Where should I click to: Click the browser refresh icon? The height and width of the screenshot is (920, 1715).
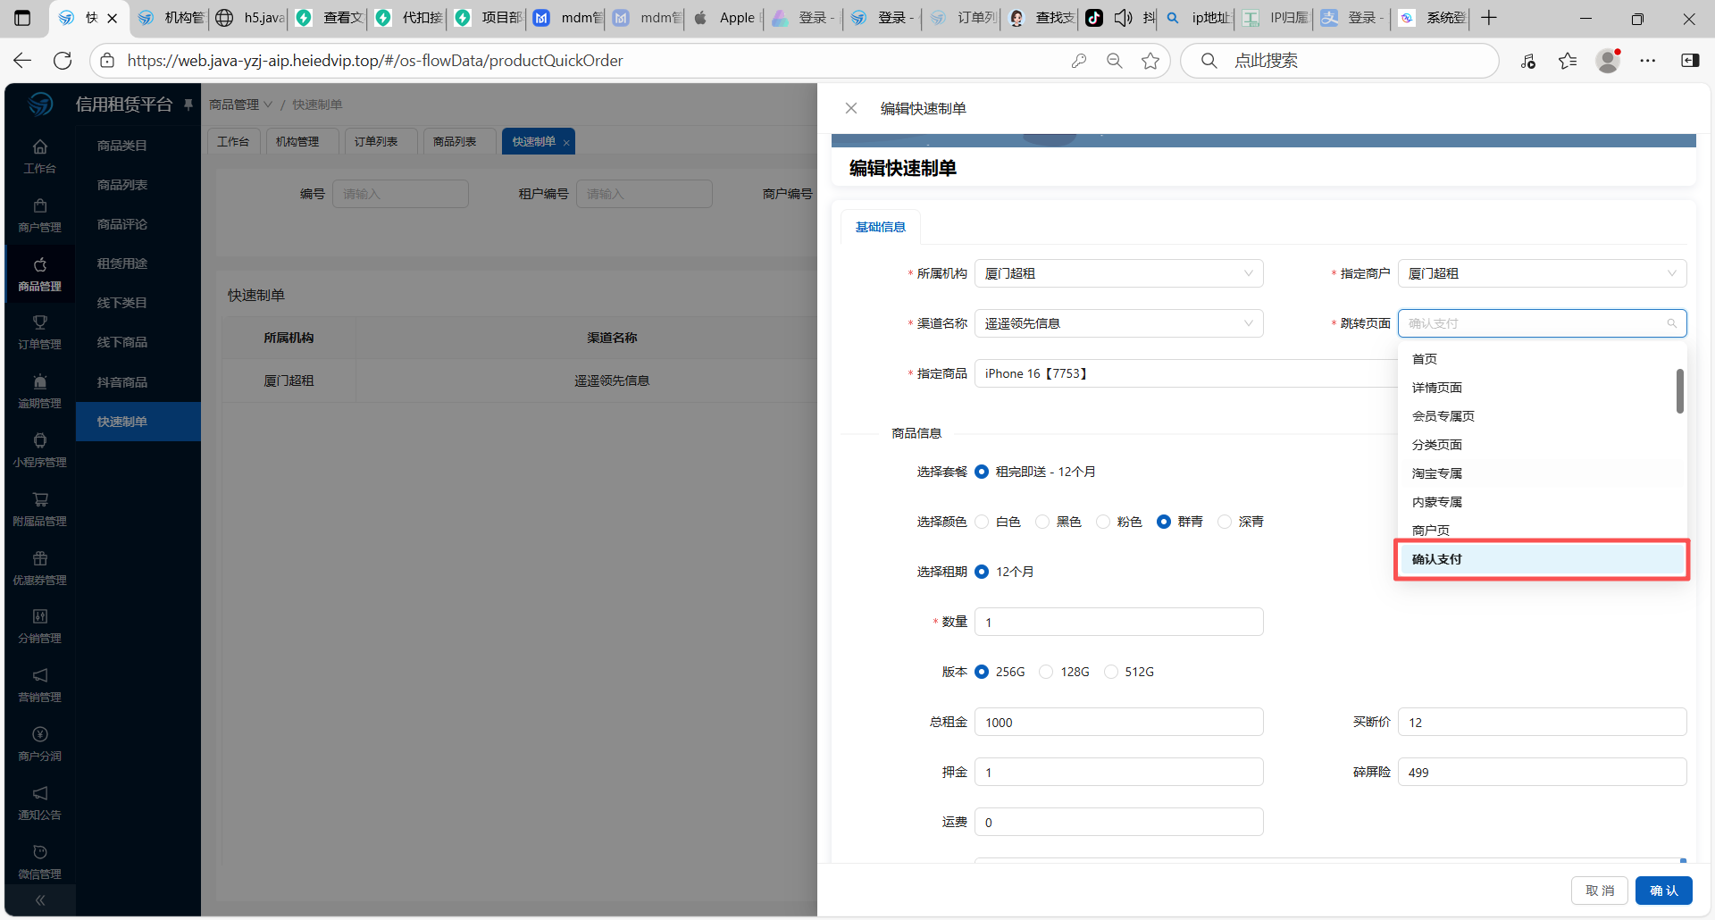[x=63, y=61]
